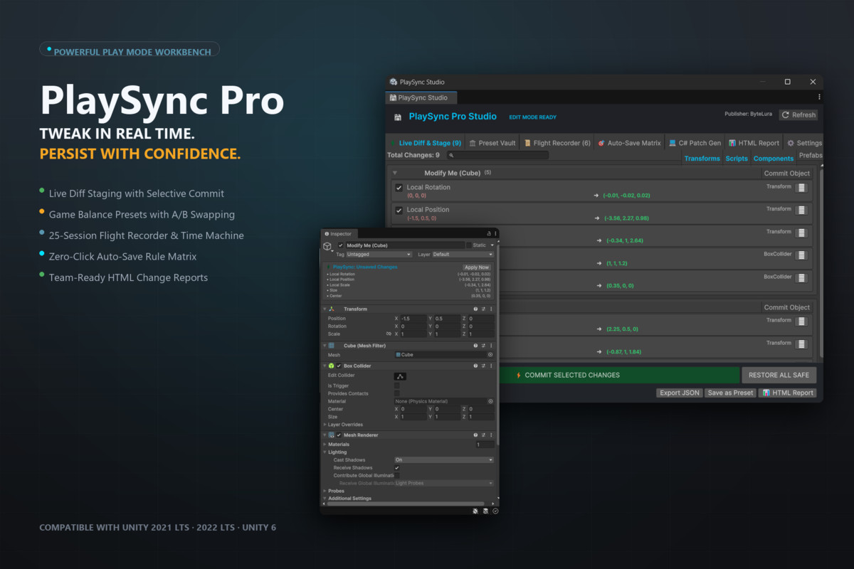Collapse the Transform component foldout
The image size is (854, 569).
[325, 309]
